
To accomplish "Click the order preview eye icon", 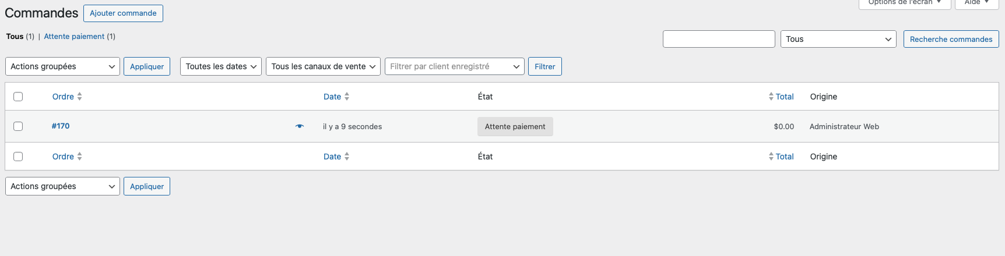I will click(x=300, y=126).
